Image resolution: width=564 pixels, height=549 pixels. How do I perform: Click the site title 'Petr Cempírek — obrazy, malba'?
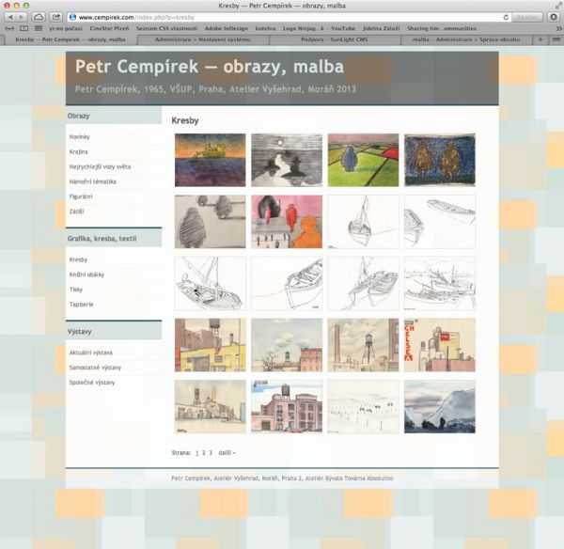click(210, 67)
